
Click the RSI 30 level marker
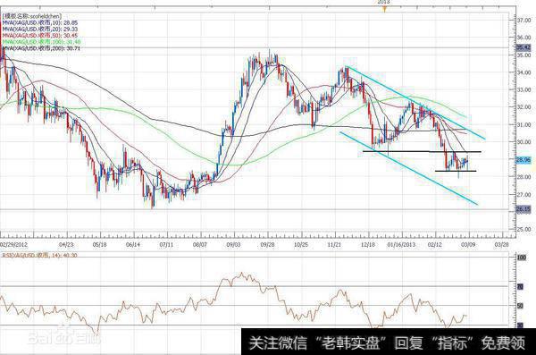(x=520, y=325)
